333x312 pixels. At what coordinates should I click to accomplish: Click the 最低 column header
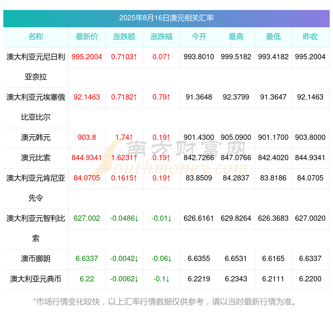273,37
